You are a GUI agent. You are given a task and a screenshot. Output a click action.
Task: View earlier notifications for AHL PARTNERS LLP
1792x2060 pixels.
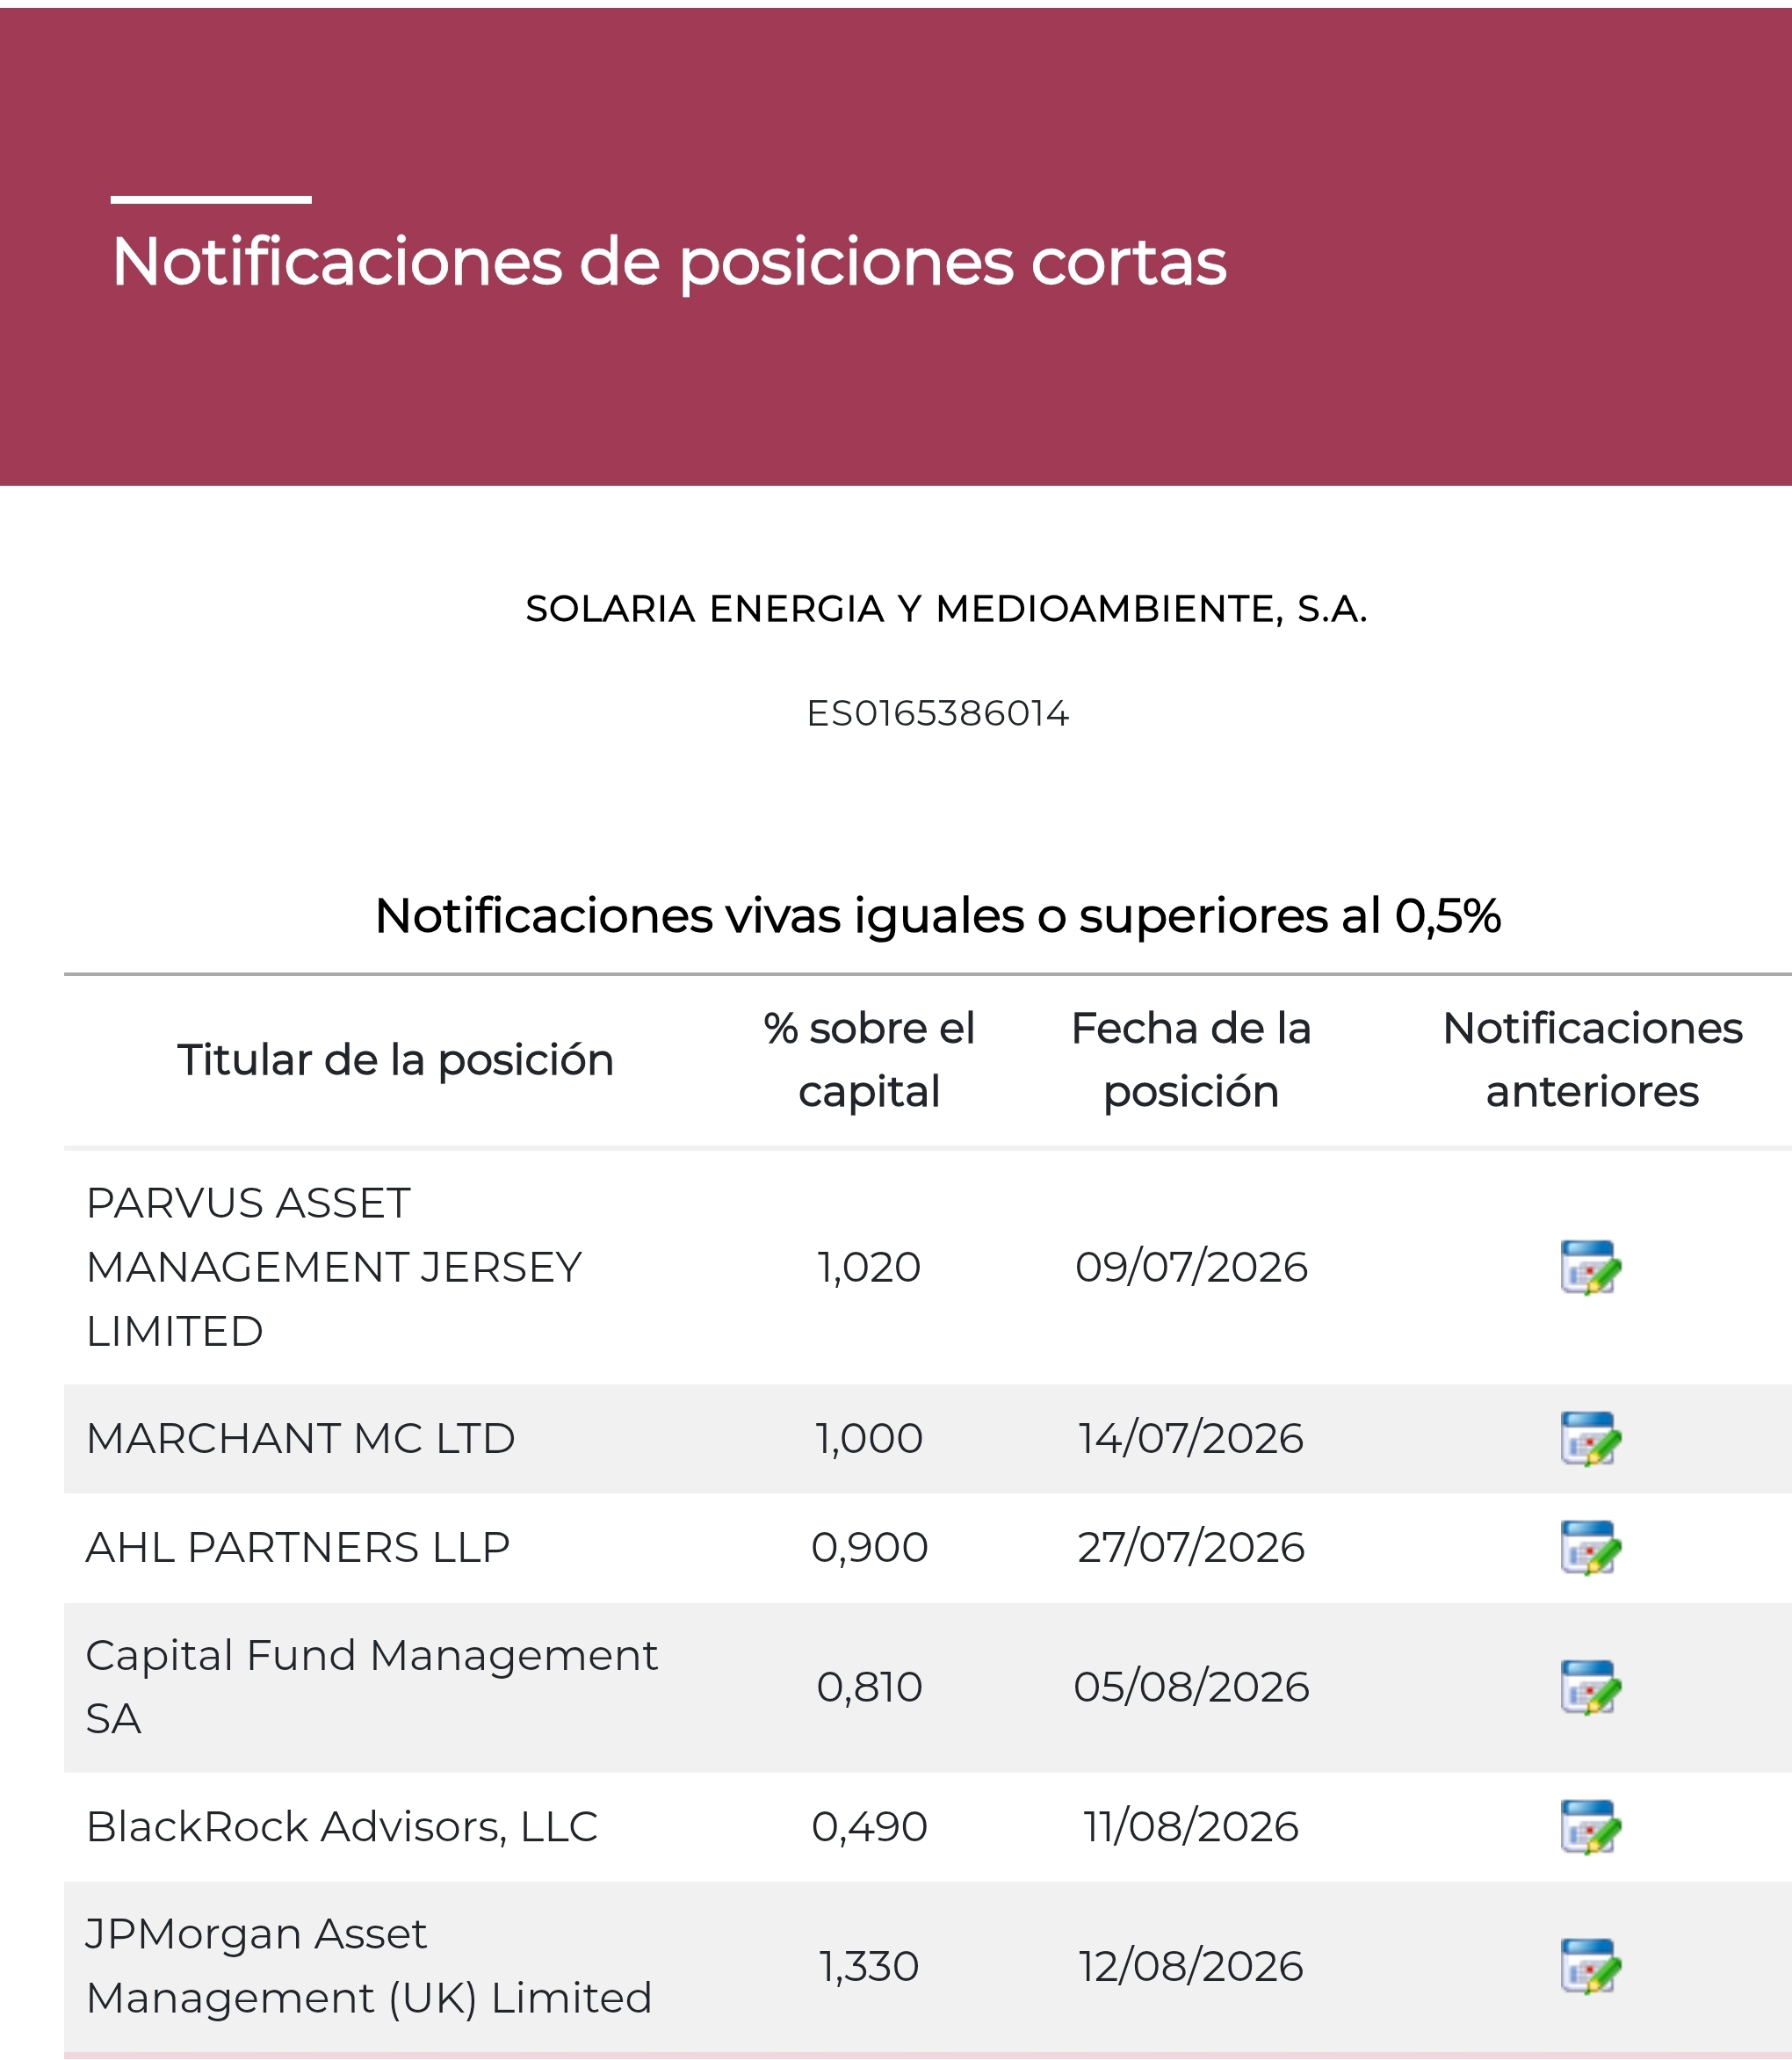pyautogui.click(x=1590, y=1547)
